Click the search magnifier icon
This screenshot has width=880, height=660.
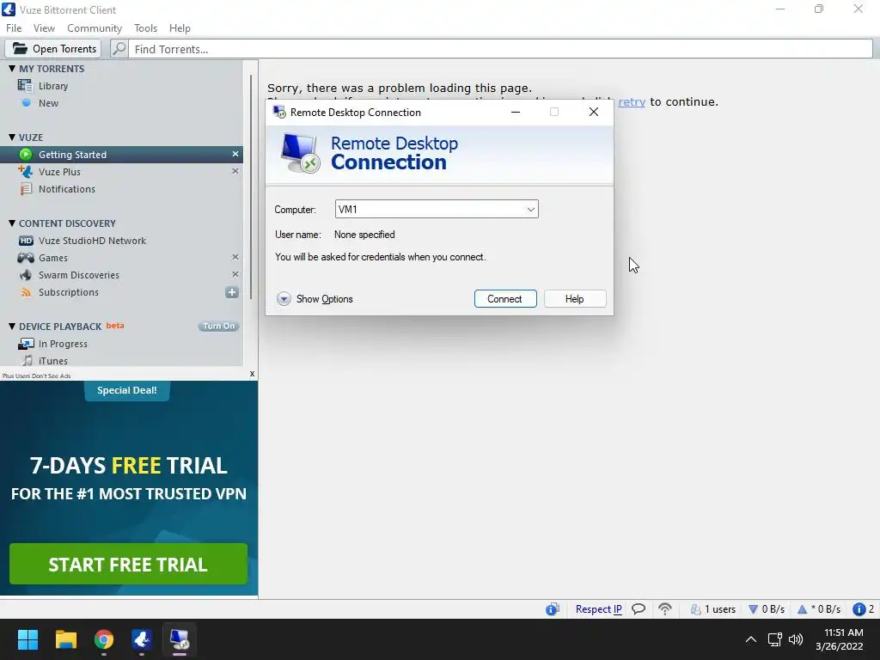click(x=119, y=49)
